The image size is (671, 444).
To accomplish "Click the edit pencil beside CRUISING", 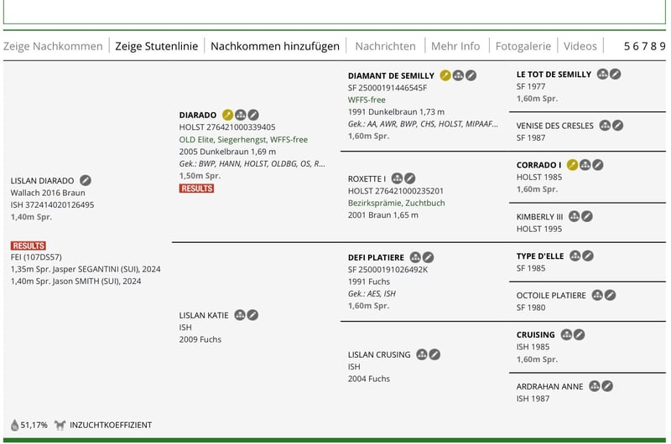I will (x=579, y=335).
